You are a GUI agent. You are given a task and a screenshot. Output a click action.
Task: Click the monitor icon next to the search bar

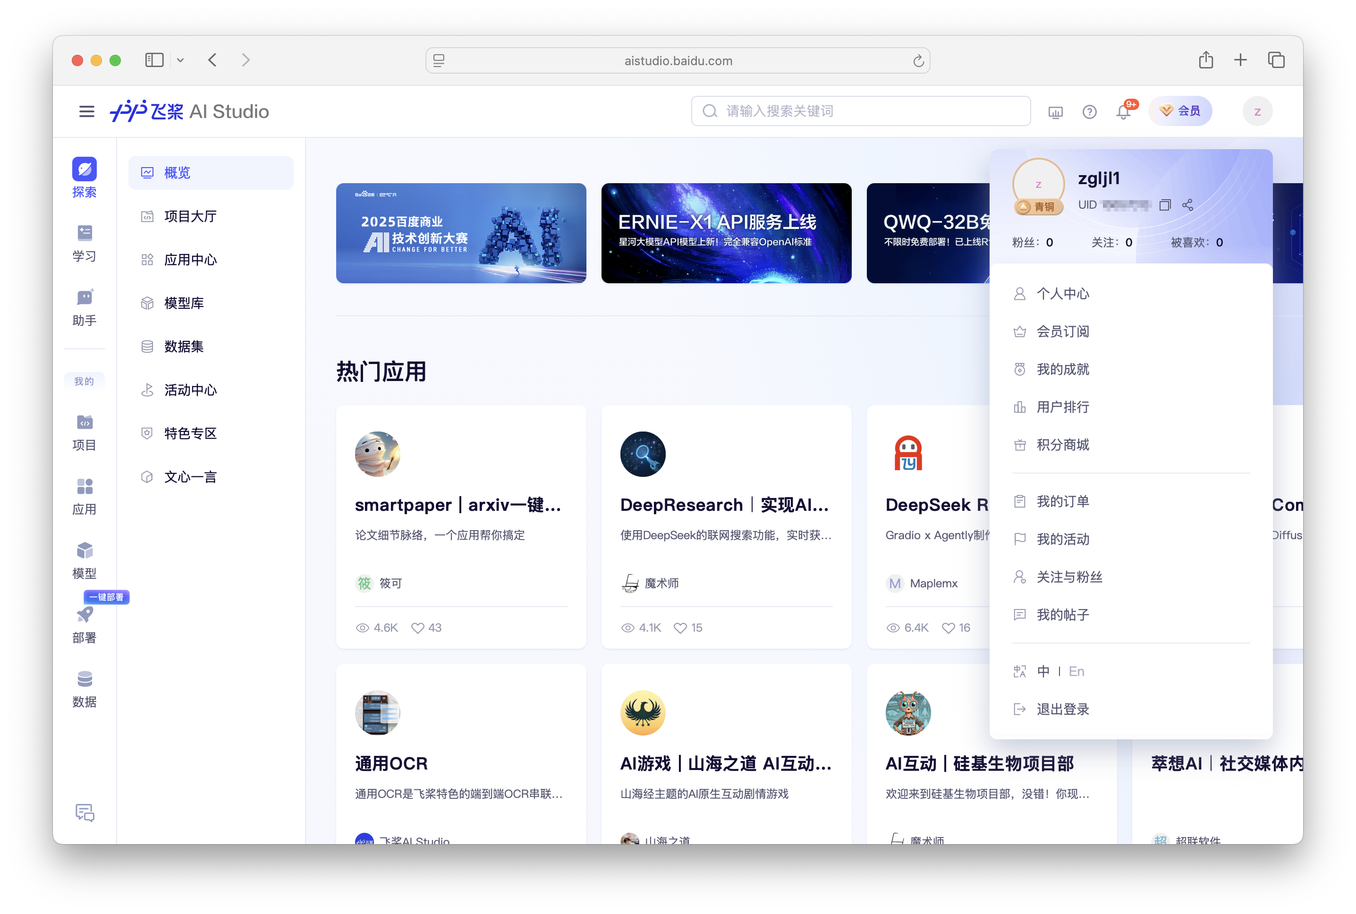(x=1055, y=111)
